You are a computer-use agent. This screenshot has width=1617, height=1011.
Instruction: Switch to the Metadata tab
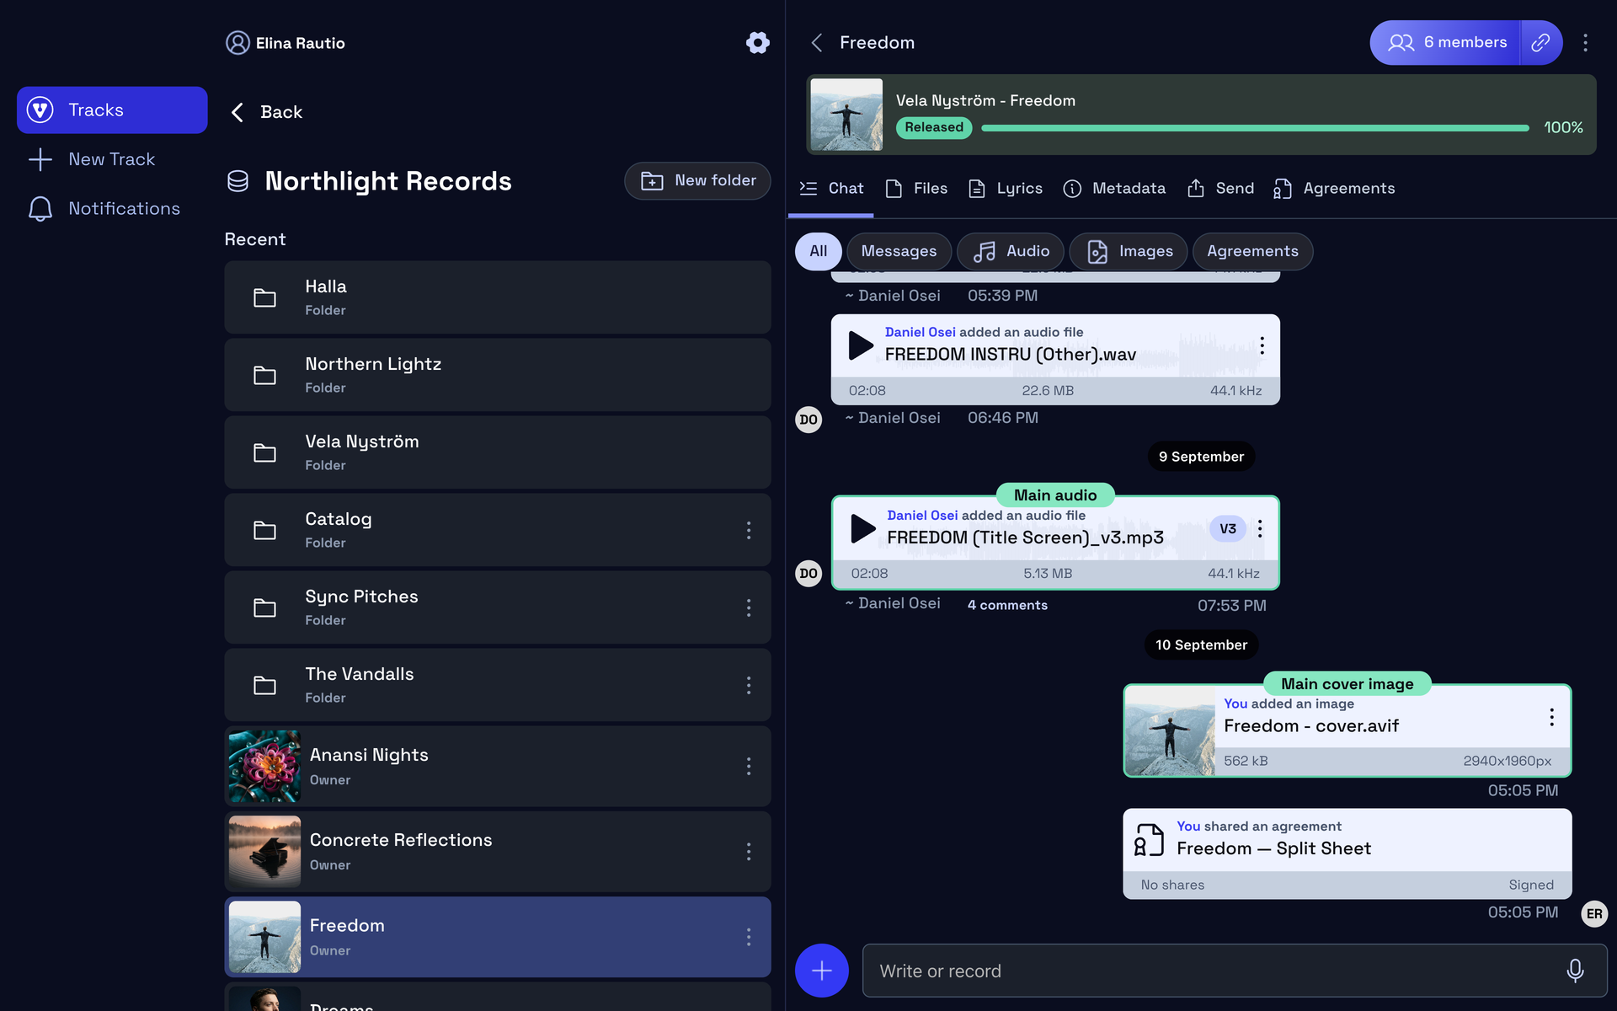click(x=1114, y=189)
